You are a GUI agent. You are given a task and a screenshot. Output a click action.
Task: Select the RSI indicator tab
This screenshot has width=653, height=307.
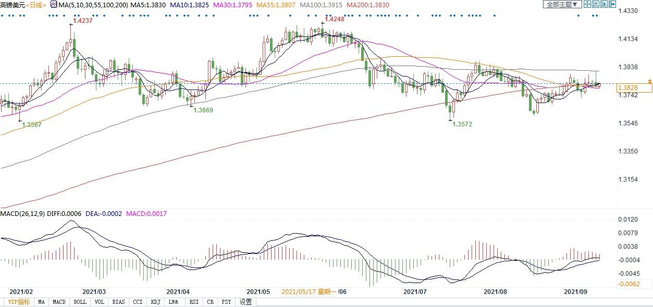click(x=194, y=302)
